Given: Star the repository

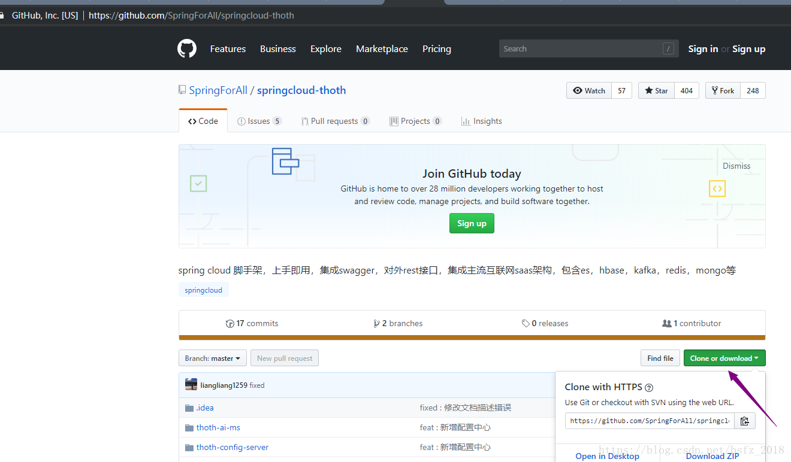Looking at the screenshot, I should [x=656, y=90].
